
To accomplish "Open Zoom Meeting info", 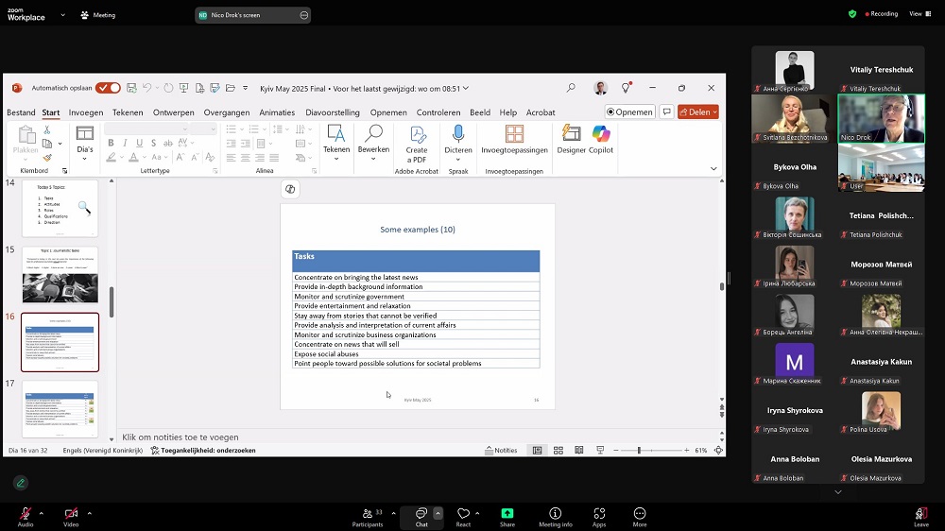I will [556, 514].
